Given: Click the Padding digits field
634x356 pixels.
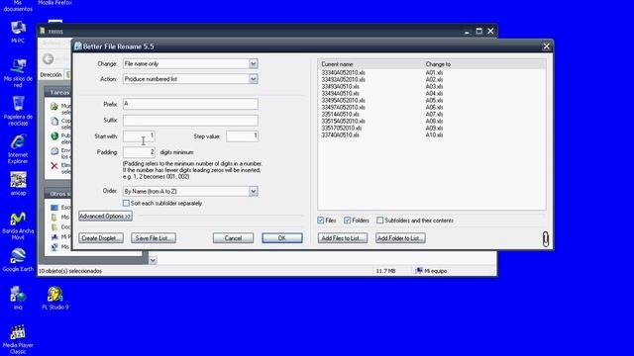Looking at the screenshot, I should [x=139, y=152].
